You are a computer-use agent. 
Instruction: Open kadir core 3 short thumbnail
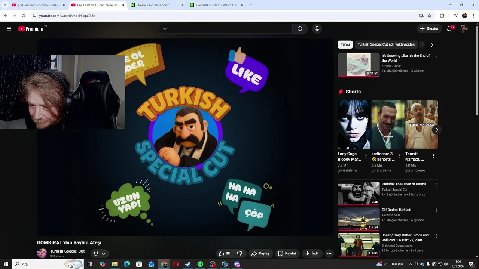(x=388, y=124)
